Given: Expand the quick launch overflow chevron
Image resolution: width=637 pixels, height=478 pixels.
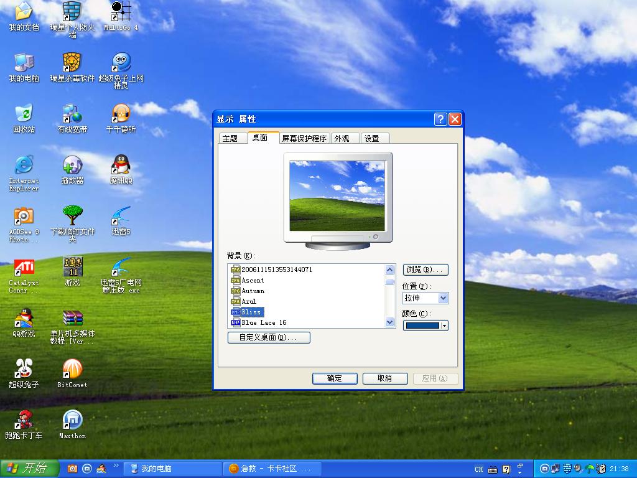Looking at the screenshot, I should coord(116,466).
